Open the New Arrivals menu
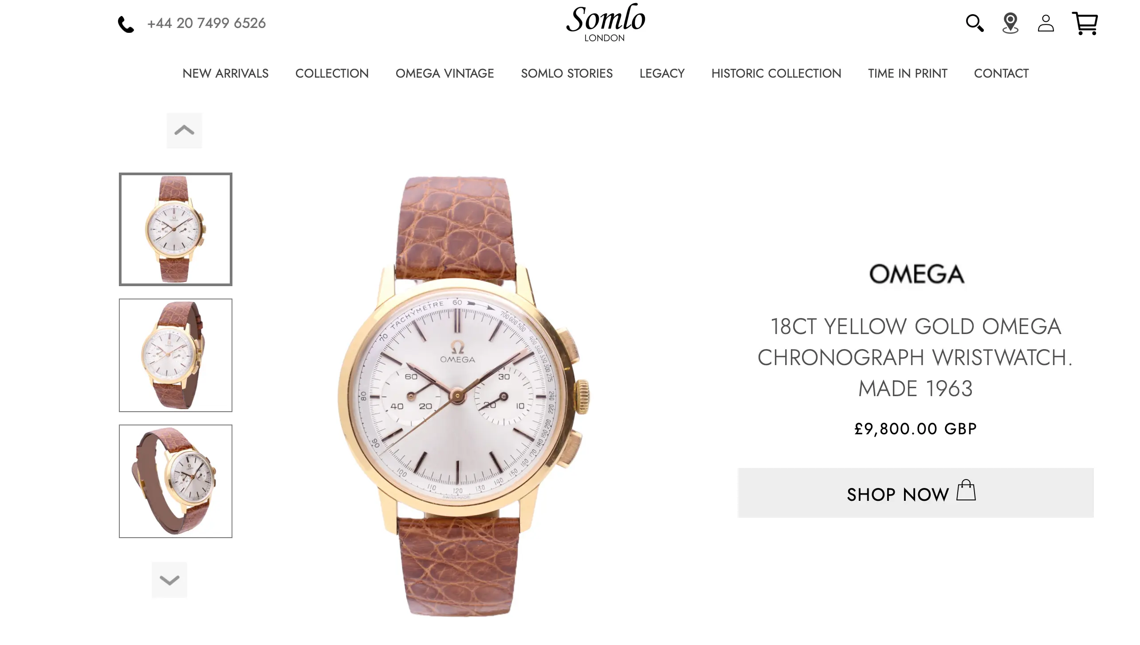 pyautogui.click(x=225, y=73)
